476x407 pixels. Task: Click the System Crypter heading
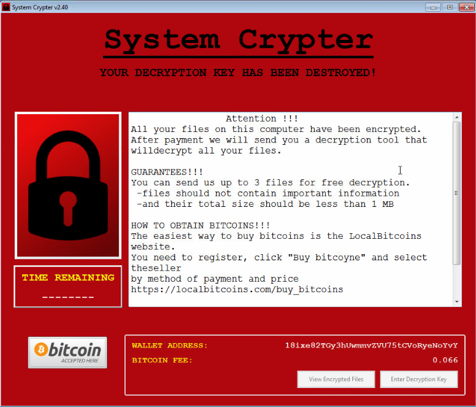238,40
